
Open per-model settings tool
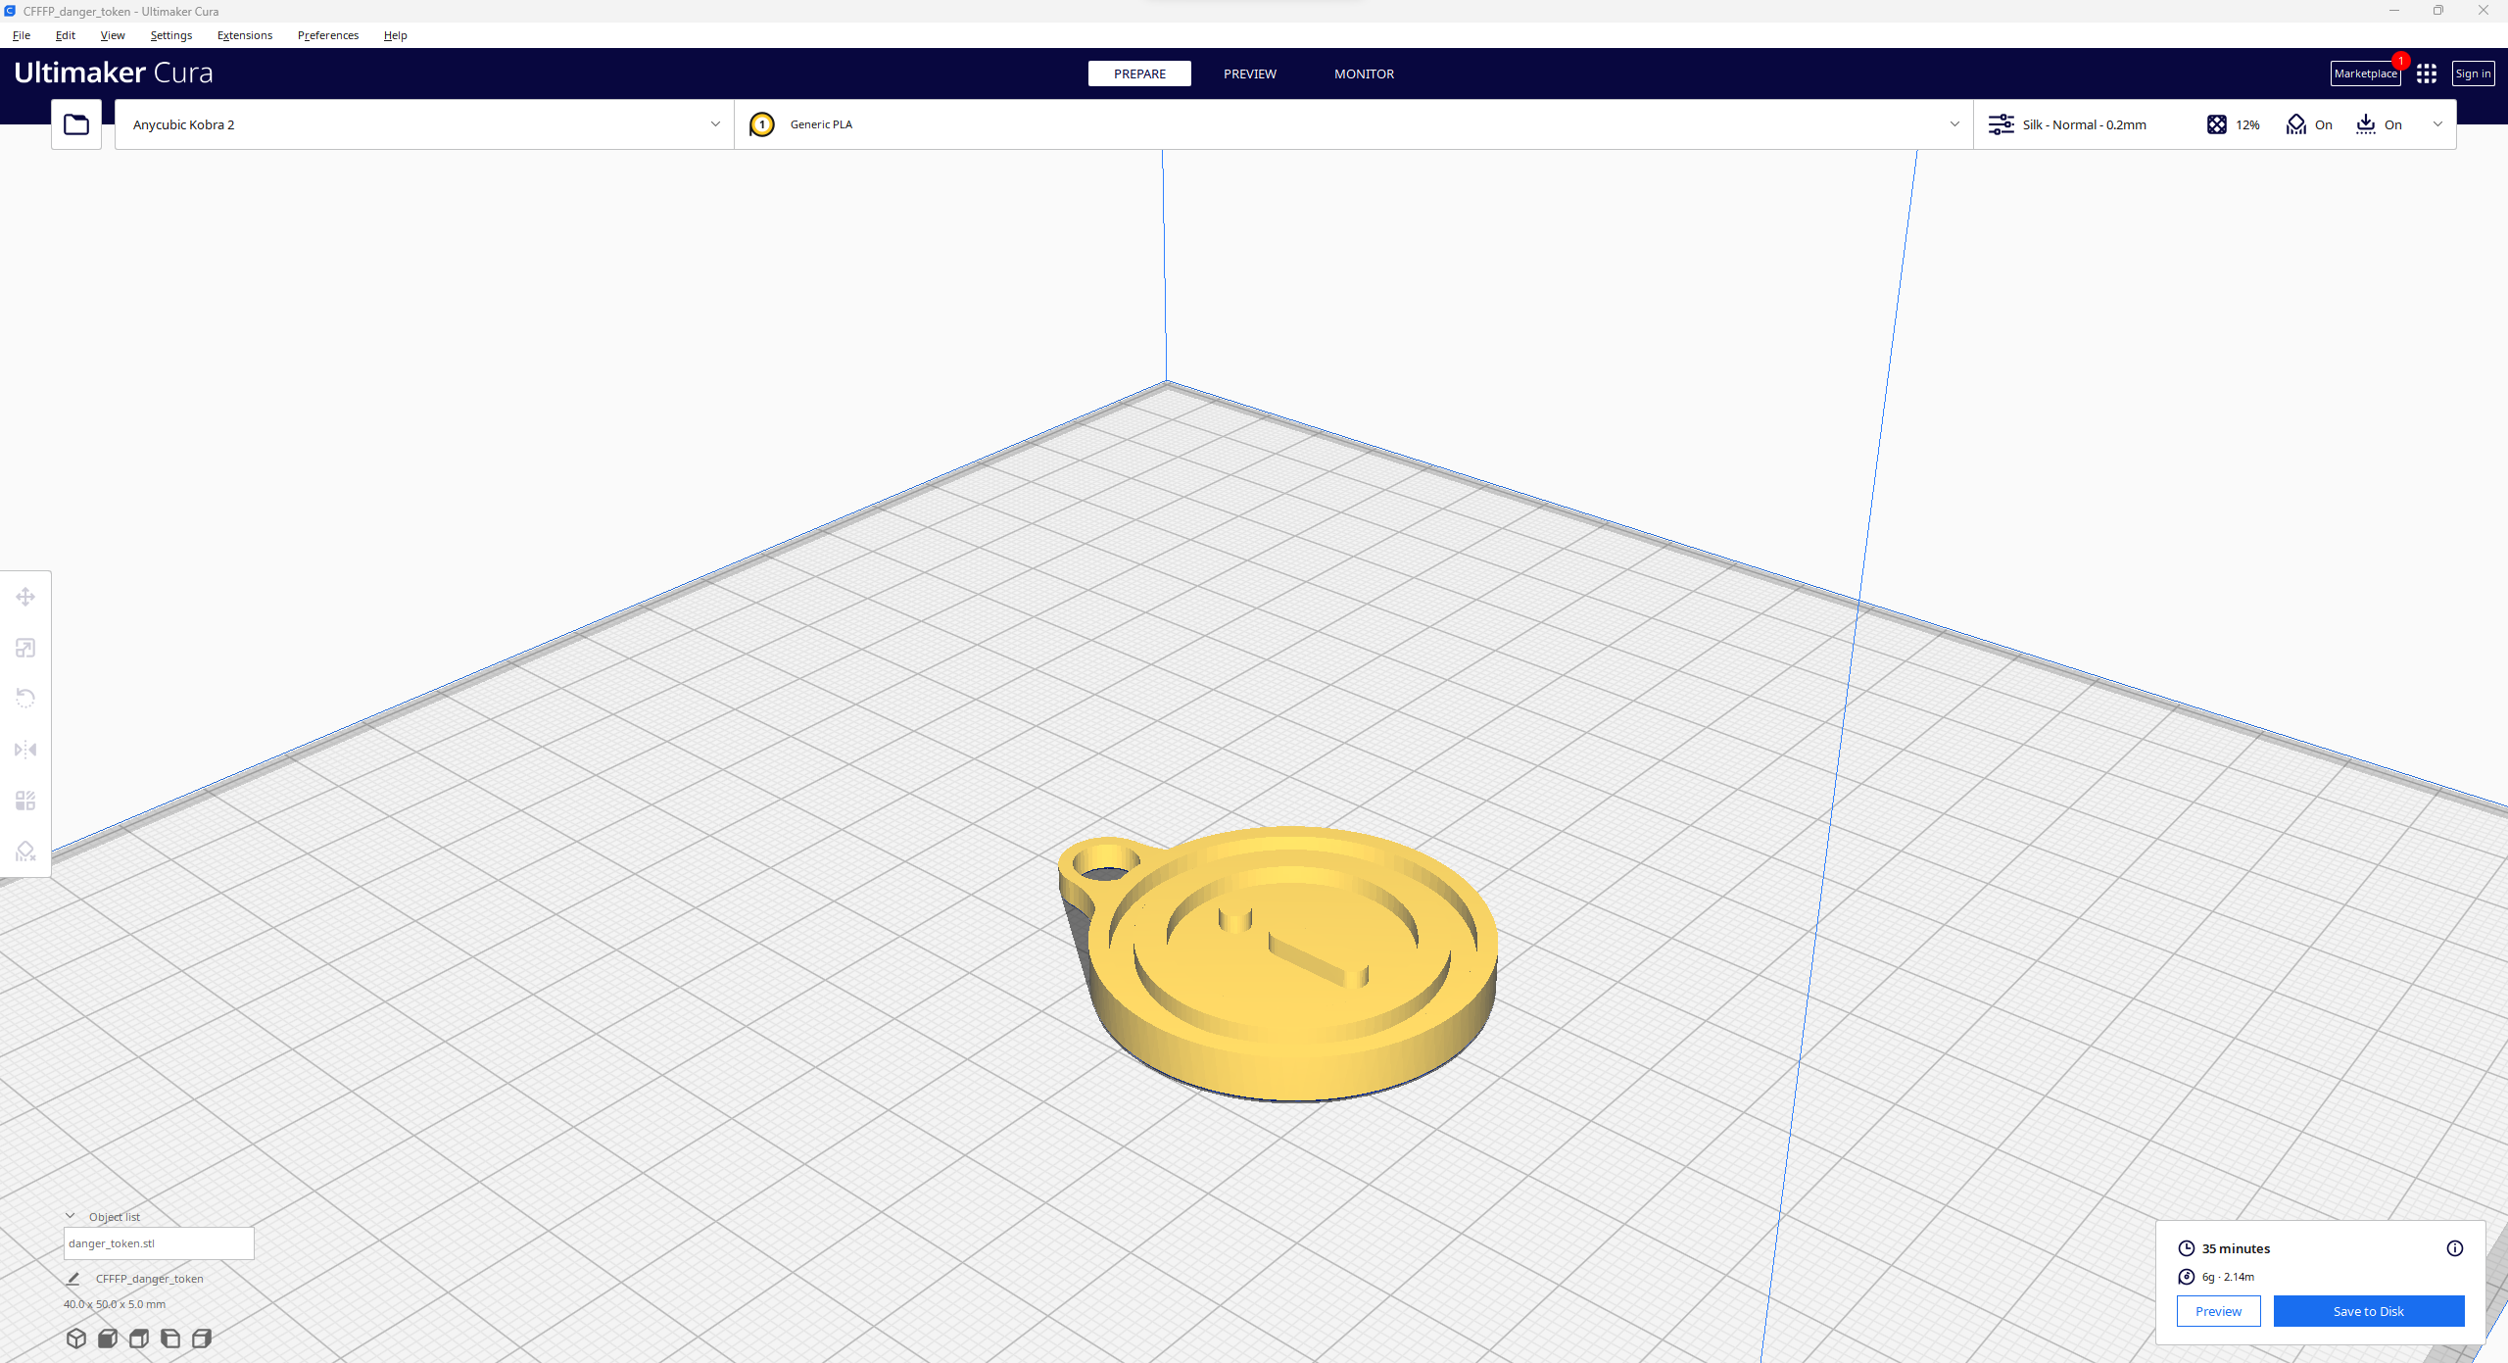click(24, 800)
